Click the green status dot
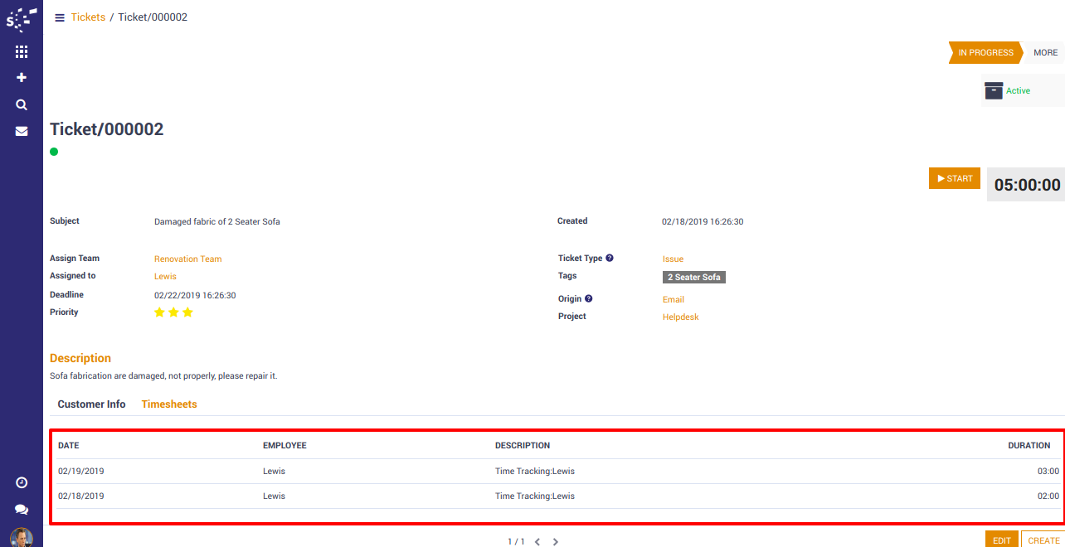Screen dimensions: 1065x547 coord(54,152)
